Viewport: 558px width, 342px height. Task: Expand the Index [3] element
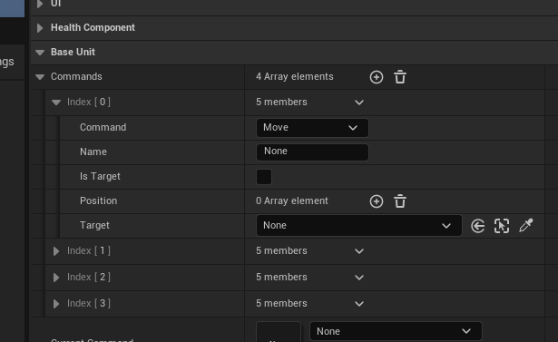[56, 304]
